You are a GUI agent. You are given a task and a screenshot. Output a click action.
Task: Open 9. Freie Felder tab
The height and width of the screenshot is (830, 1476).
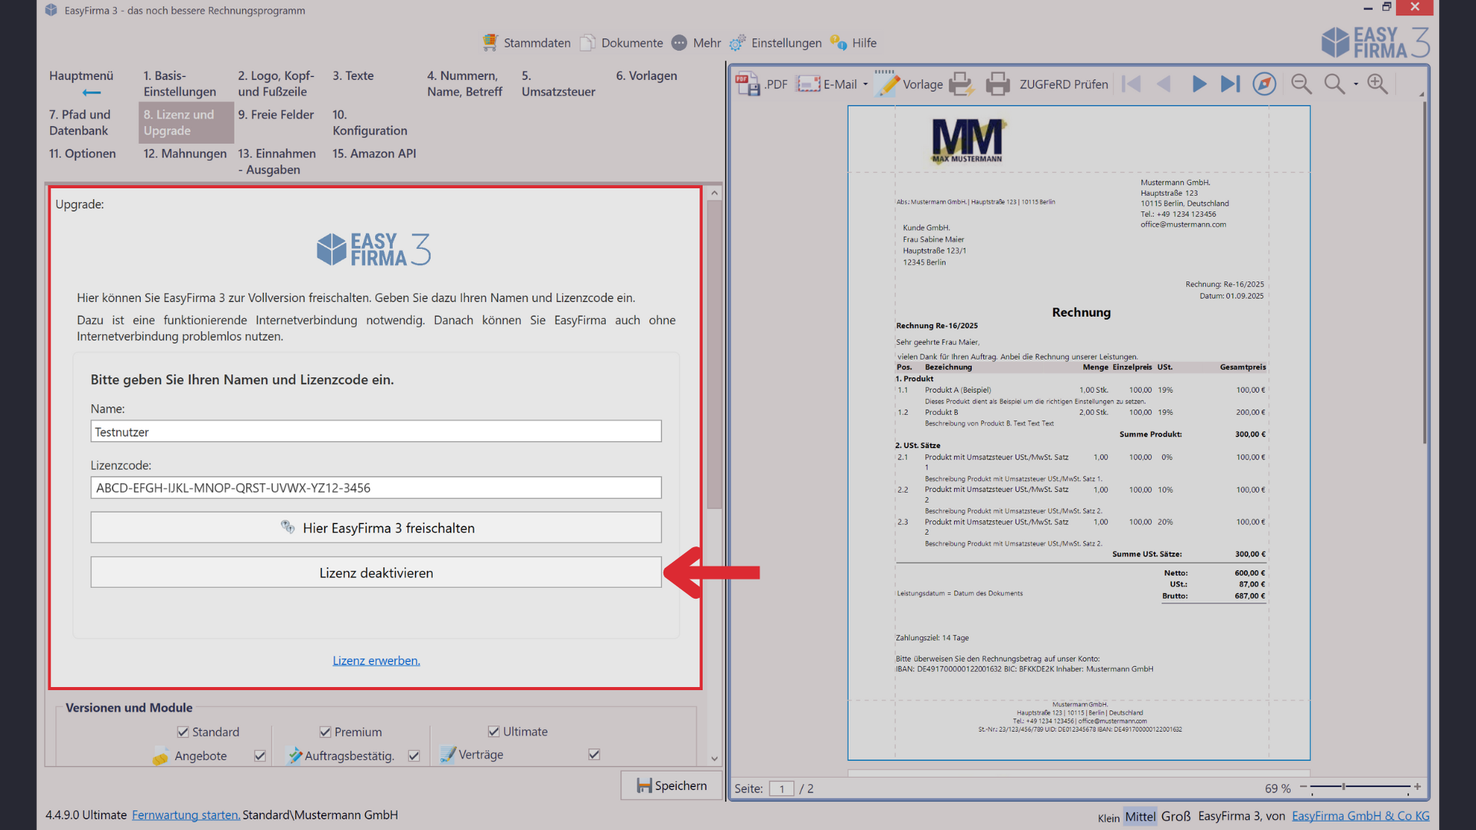(276, 115)
